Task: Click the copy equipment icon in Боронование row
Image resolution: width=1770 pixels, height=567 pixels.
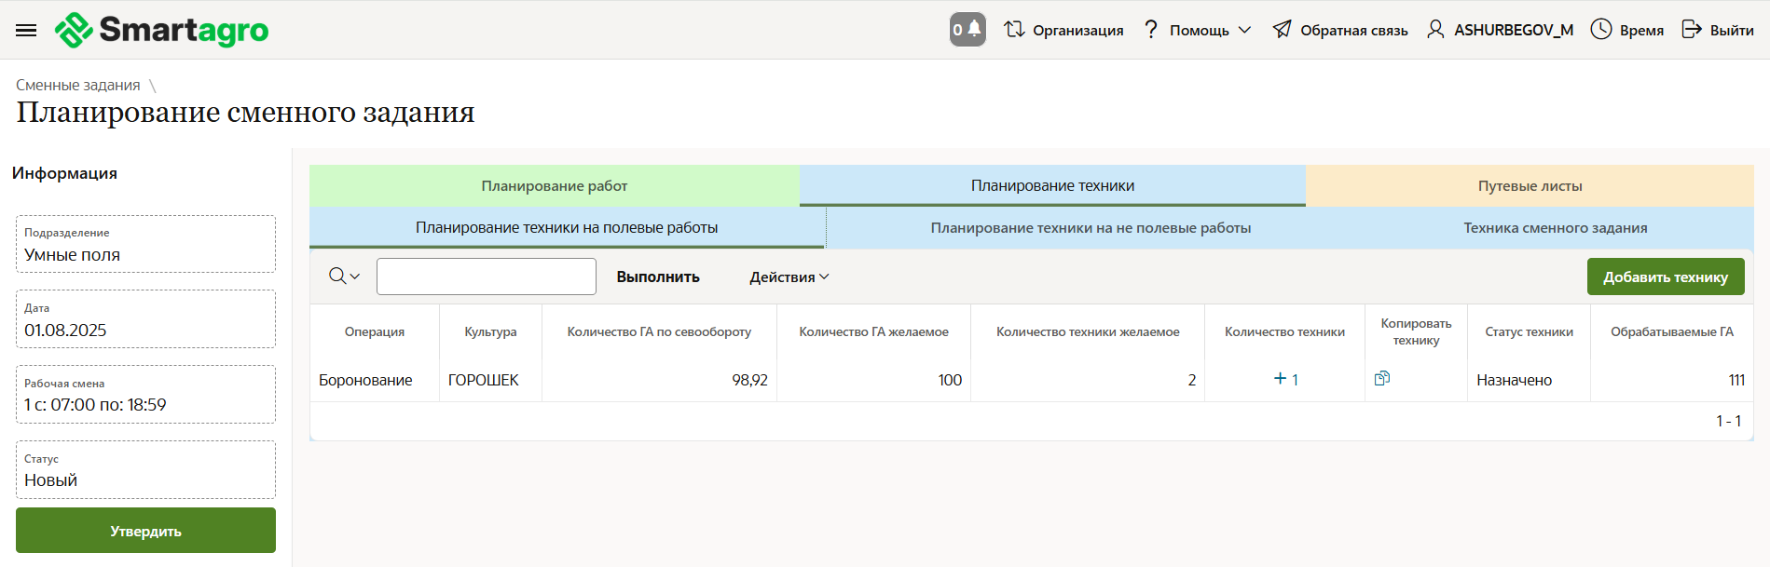Action: (1382, 378)
